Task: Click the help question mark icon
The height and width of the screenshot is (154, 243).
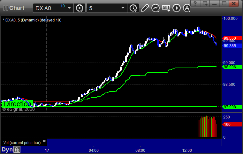Action: coord(195,4)
